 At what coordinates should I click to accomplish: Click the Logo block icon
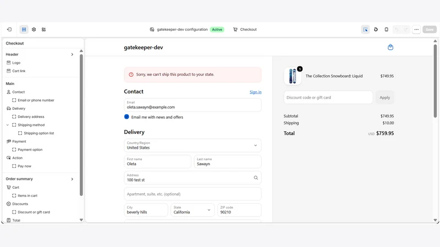point(8,63)
